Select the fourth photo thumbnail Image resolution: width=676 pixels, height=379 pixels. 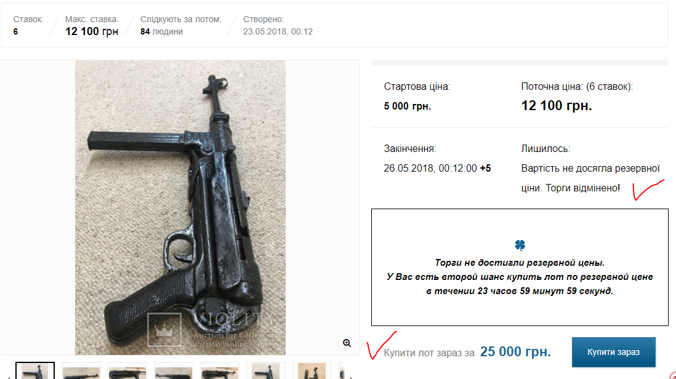click(174, 371)
